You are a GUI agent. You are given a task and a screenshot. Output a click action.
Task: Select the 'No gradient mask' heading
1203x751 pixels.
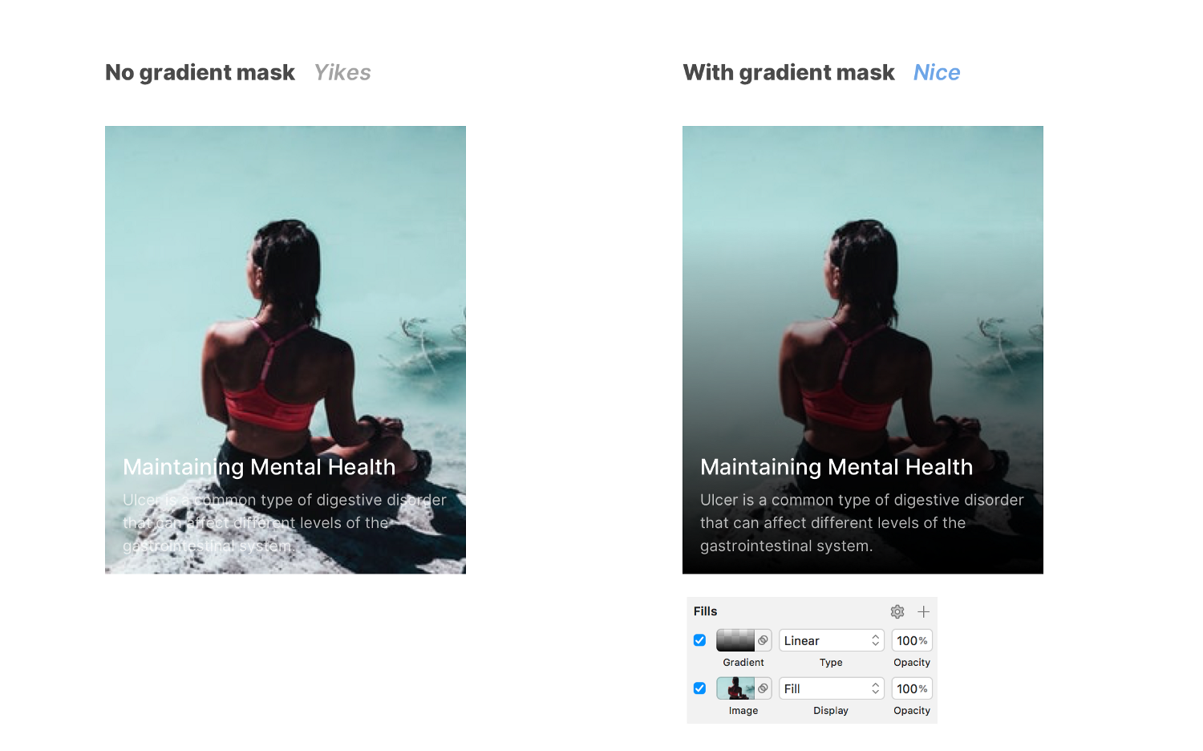[200, 73]
